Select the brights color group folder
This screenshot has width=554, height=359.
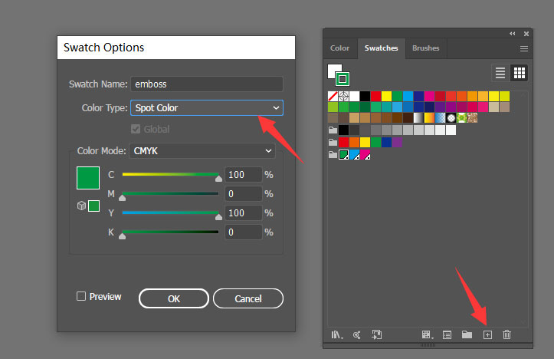click(x=333, y=142)
